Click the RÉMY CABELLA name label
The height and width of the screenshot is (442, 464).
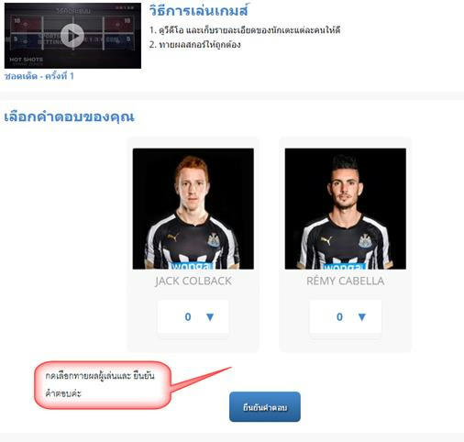tap(346, 281)
